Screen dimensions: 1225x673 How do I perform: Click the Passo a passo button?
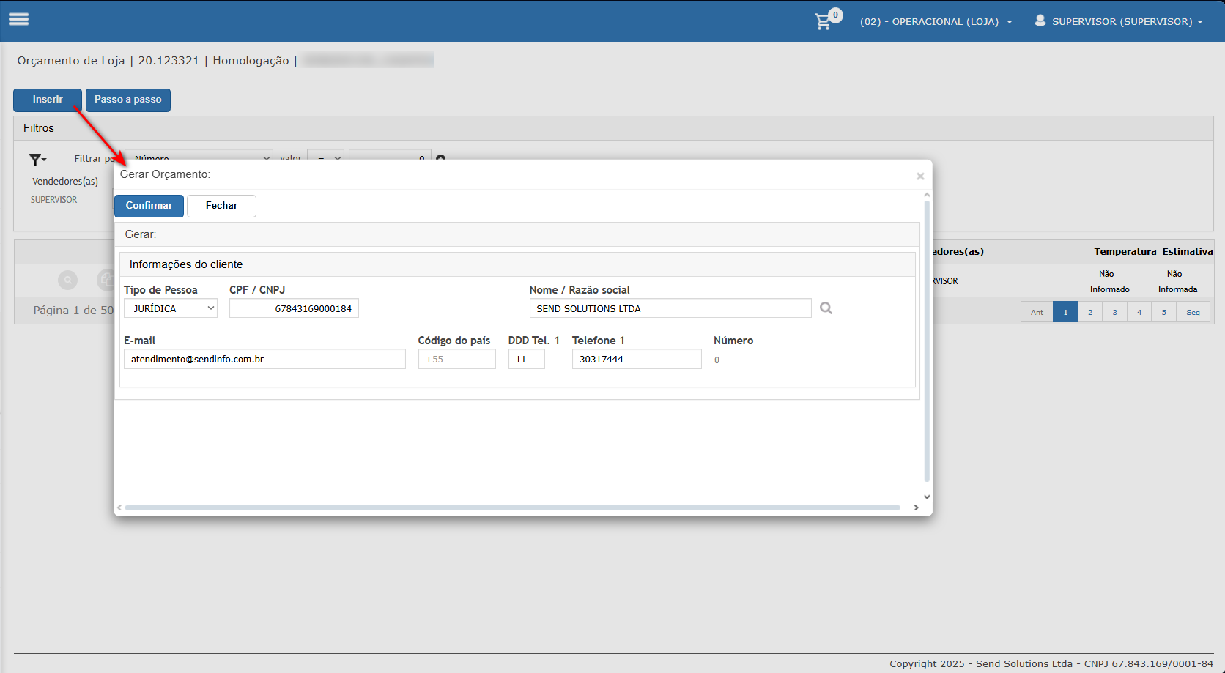tap(128, 100)
